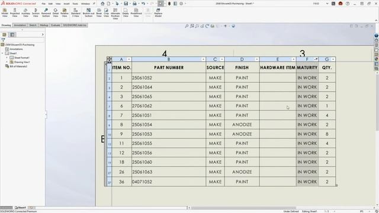This screenshot has width=379, height=213.
Task: Switch to the Sketch tab
Action: pos(33,25)
